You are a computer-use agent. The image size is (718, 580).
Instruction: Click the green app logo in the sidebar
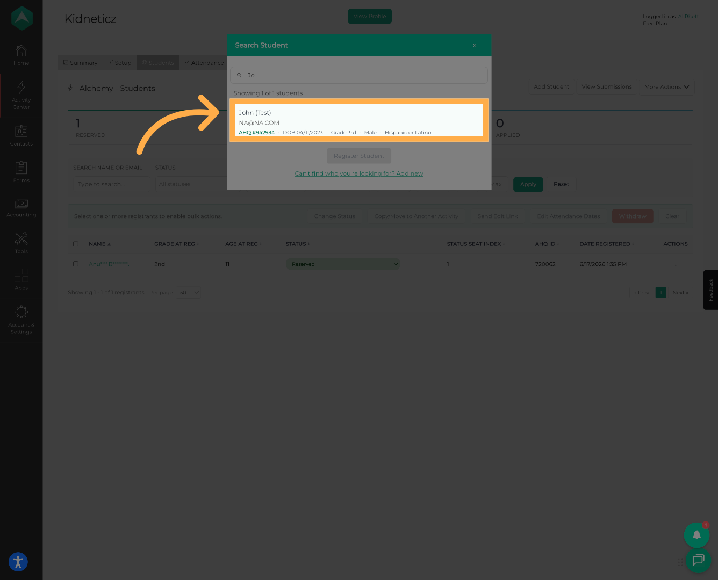tap(21, 18)
